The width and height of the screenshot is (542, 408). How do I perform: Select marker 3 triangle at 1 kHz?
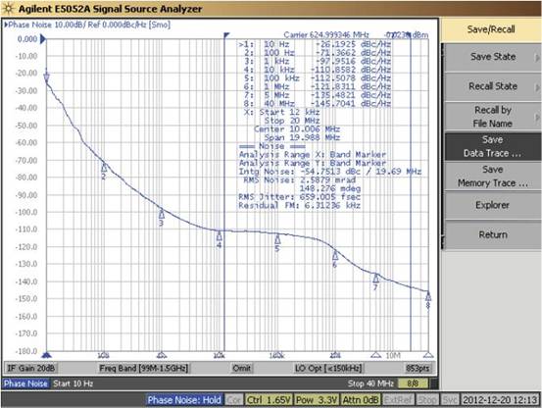(x=162, y=215)
